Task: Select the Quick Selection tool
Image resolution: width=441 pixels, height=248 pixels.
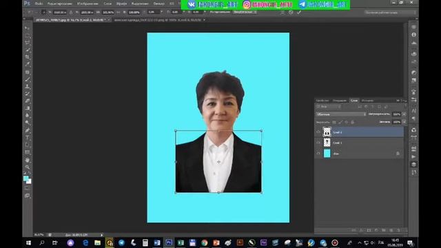Action: [28, 50]
